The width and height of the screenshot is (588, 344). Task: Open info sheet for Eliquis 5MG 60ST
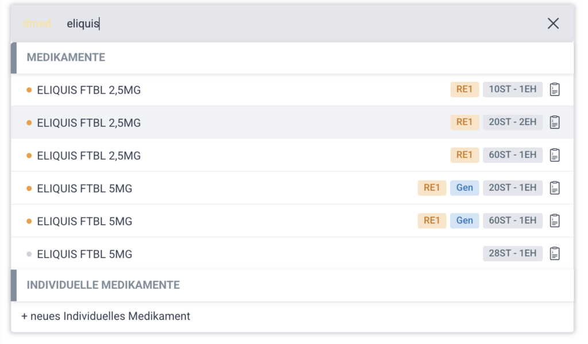555,221
